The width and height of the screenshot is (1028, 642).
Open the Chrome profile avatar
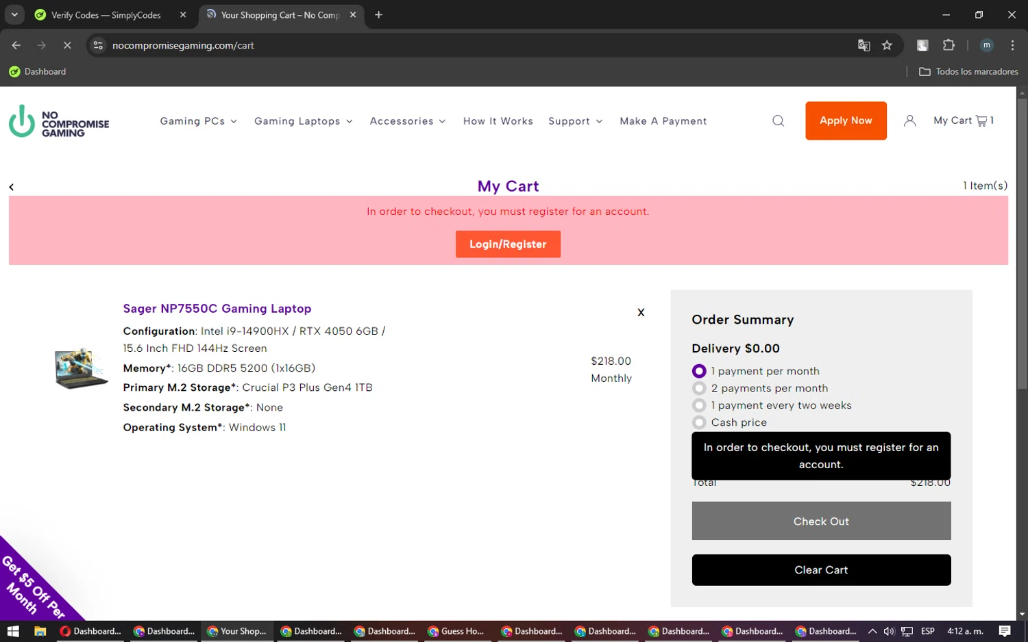click(x=987, y=45)
